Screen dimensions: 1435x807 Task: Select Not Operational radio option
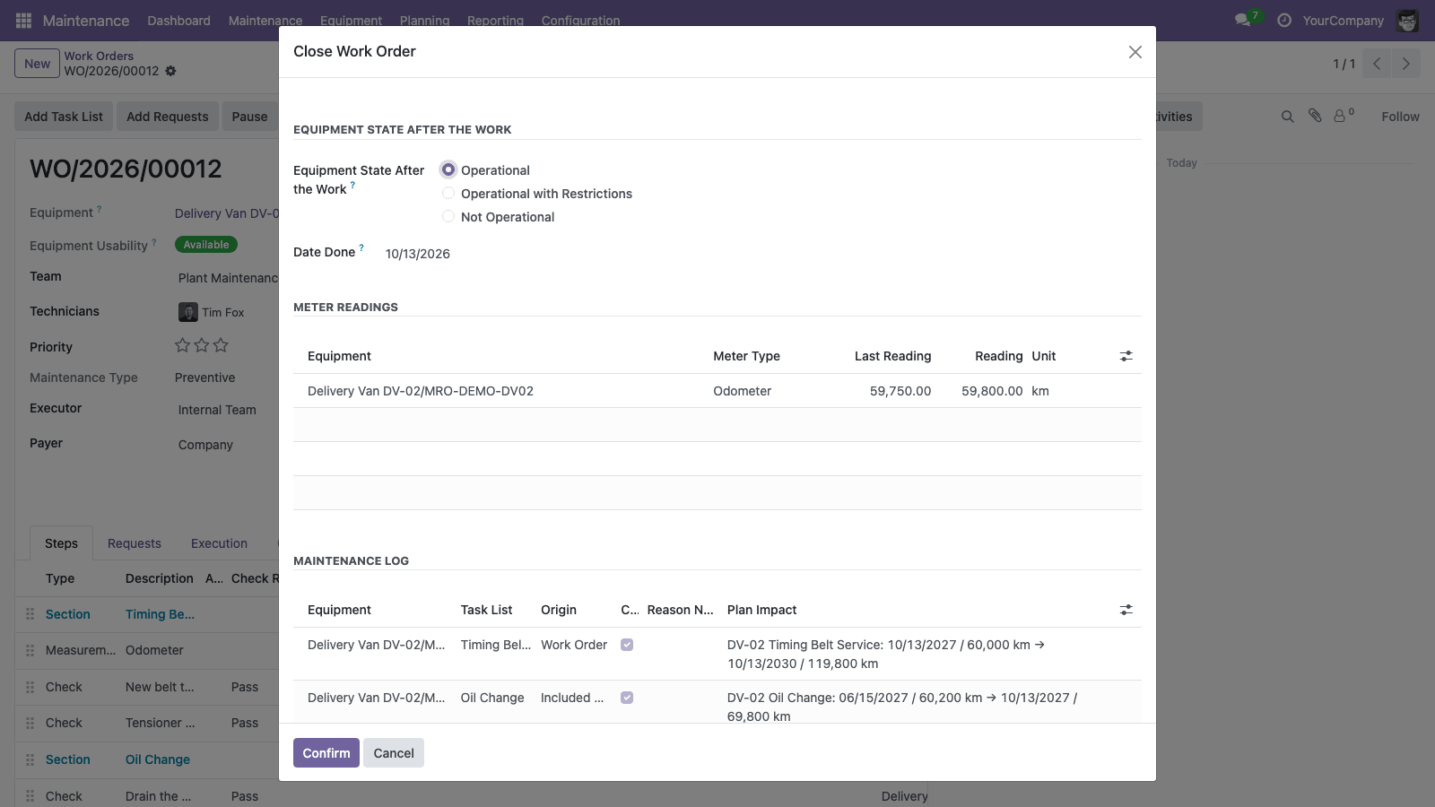tap(448, 216)
